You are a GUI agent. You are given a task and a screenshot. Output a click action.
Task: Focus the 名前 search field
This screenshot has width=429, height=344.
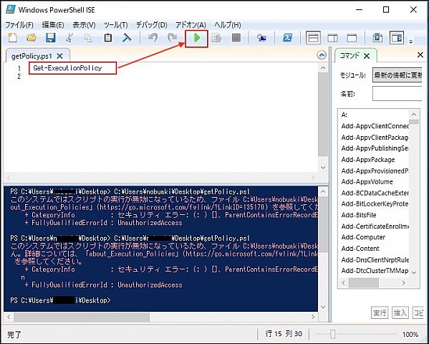397,94
